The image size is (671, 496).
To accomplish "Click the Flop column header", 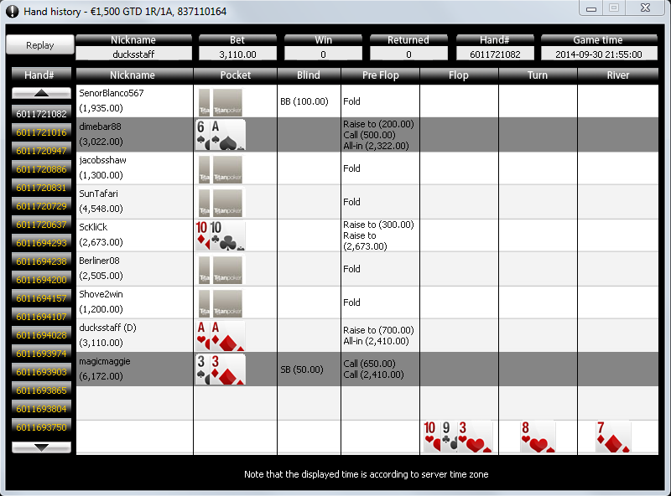I will [x=459, y=75].
